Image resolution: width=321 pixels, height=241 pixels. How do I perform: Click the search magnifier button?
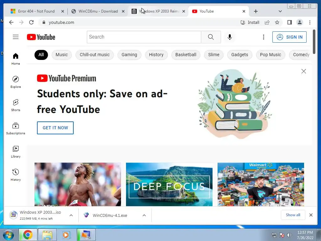click(211, 37)
